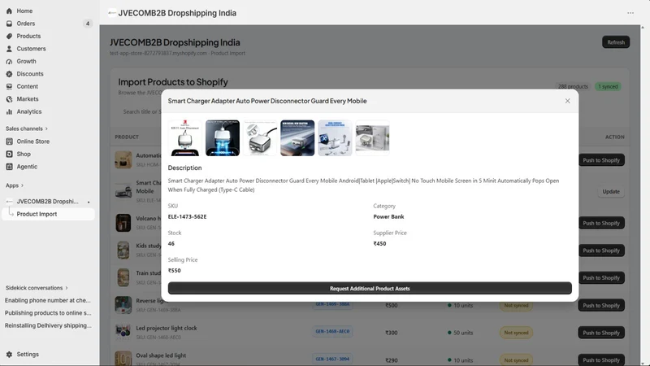Click the '288 products' count label

point(573,87)
